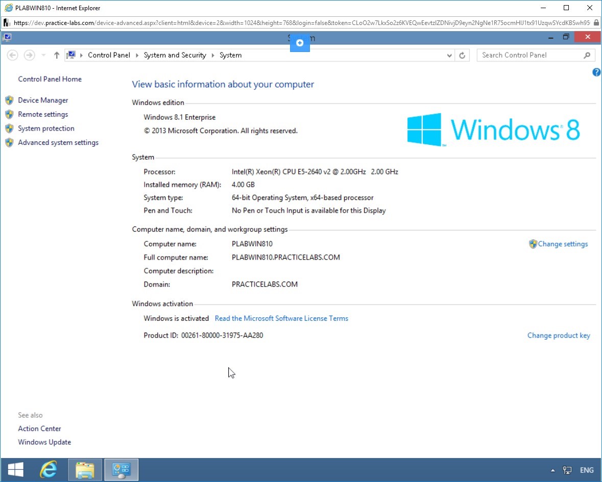Click the full name PLABWIN810.PRACTICELABS.COM

(x=285, y=257)
